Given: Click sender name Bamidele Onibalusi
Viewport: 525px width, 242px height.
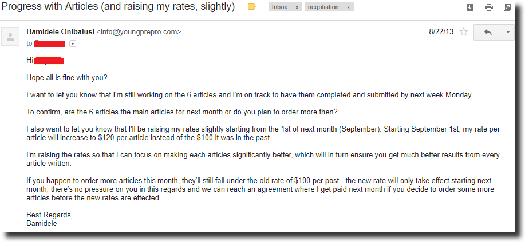Looking at the screenshot, I should click(x=61, y=31).
